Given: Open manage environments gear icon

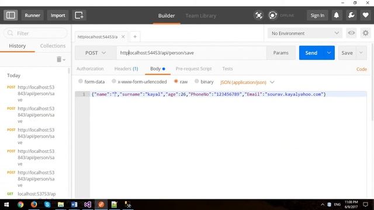Looking at the screenshot, I should [365, 33].
